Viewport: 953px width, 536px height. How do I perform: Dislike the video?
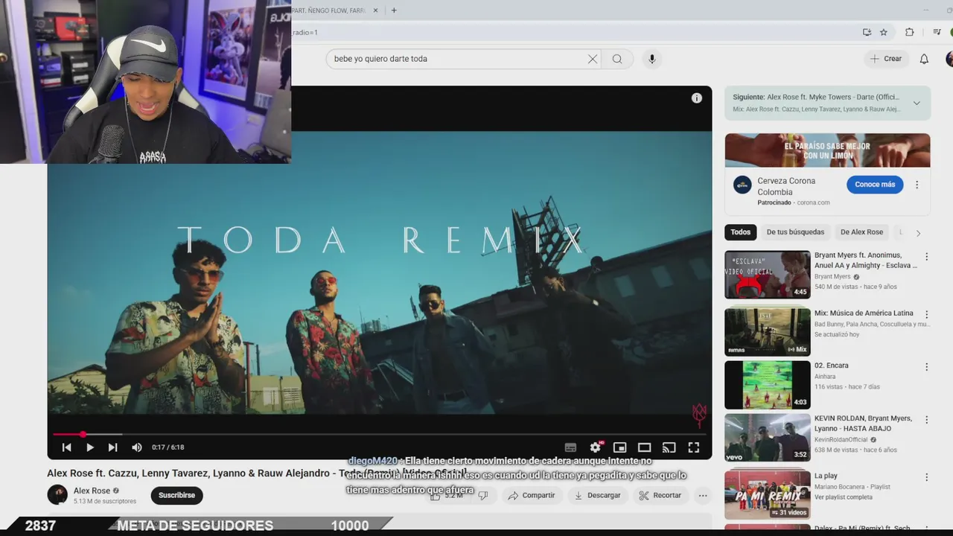pos(483,495)
